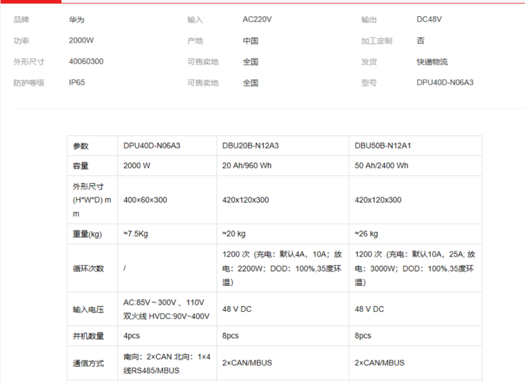
Task: Click the 品牌 label
Action: click(21, 20)
